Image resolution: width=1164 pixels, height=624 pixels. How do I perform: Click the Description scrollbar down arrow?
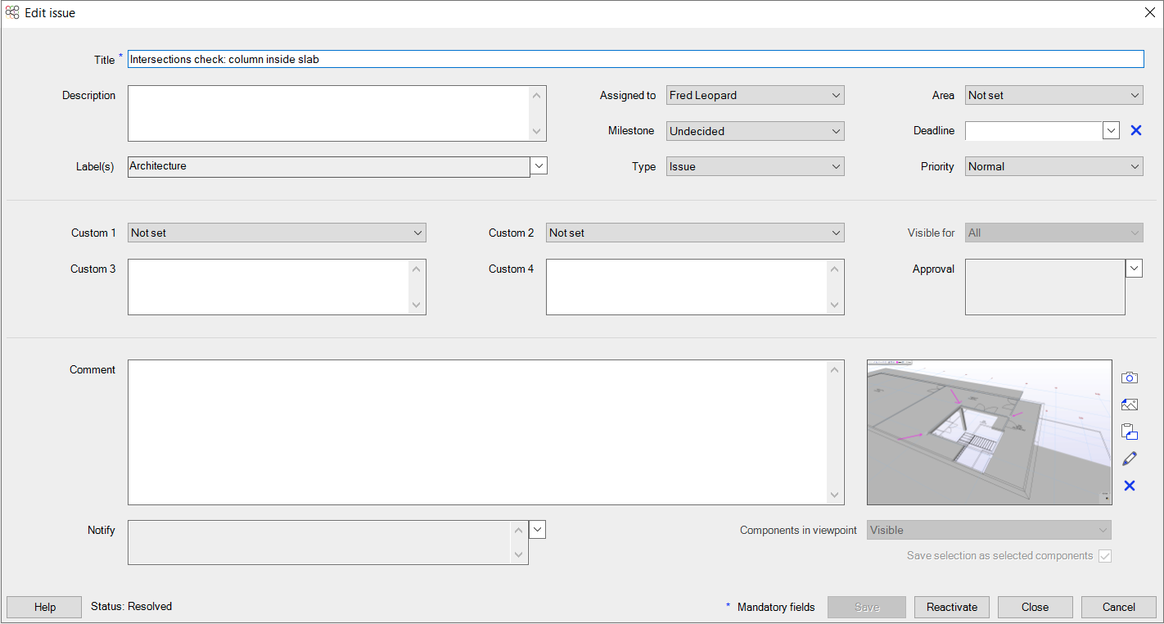[x=537, y=131]
